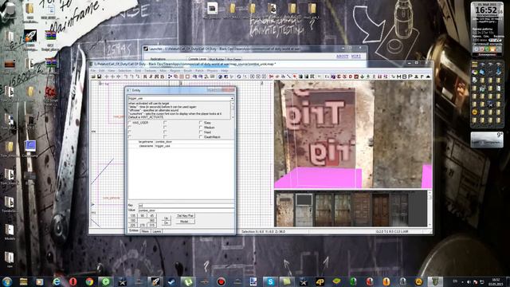The height and width of the screenshot is (287, 510).
Task: Set angle with the 270 button
Action: (x=142, y=225)
